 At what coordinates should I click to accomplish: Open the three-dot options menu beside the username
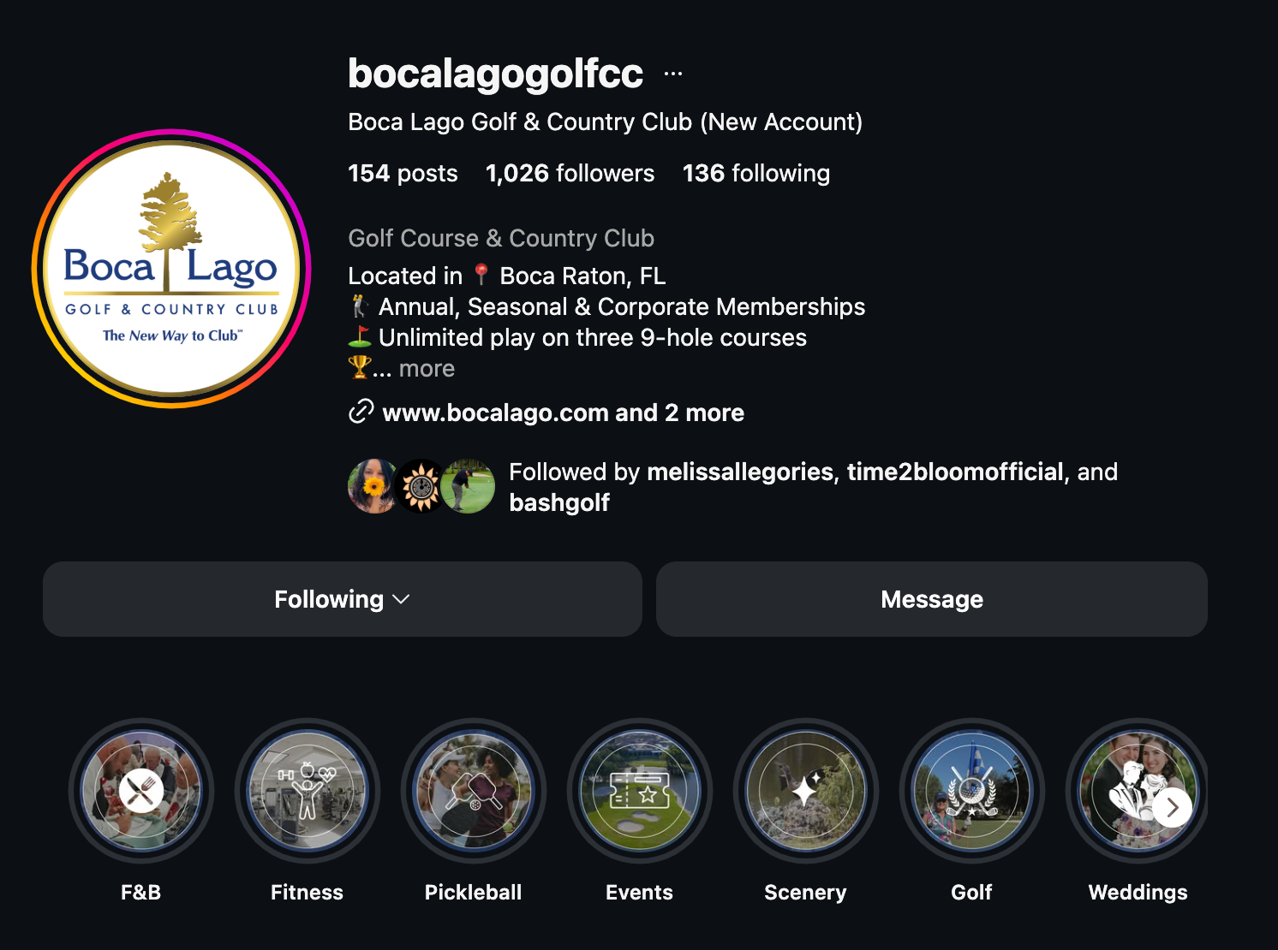tap(673, 74)
